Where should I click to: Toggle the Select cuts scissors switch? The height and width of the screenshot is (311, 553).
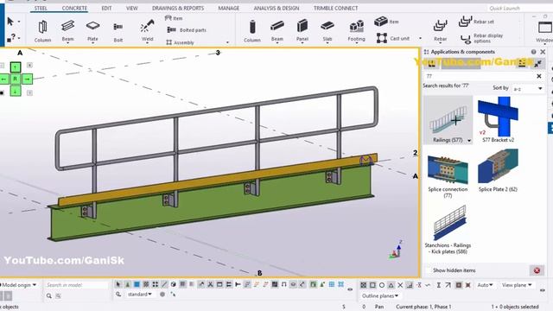(x=210, y=284)
